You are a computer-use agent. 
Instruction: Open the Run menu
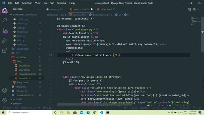pyautogui.click(x=52, y=3)
